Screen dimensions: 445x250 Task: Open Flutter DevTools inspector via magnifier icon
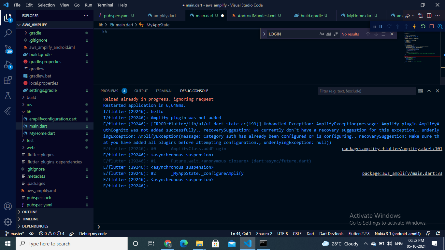click(x=440, y=26)
